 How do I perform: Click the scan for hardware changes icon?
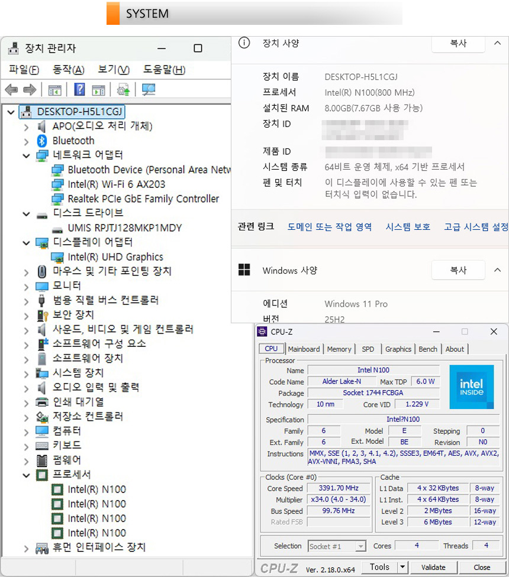(148, 90)
